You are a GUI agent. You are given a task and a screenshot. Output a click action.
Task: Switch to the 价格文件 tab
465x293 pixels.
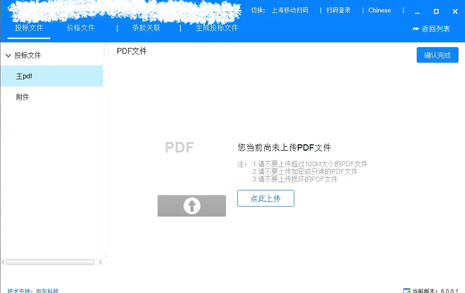[x=80, y=28]
